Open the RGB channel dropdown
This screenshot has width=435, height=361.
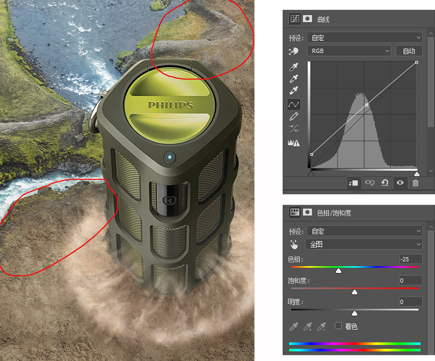[x=349, y=51]
